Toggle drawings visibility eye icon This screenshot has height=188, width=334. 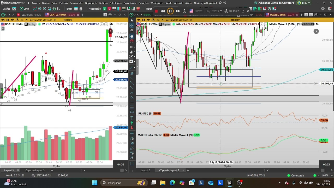[131, 47]
